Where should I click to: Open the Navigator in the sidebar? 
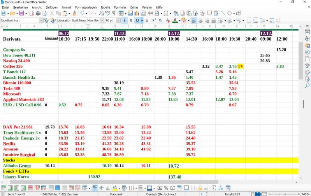[307, 52]
